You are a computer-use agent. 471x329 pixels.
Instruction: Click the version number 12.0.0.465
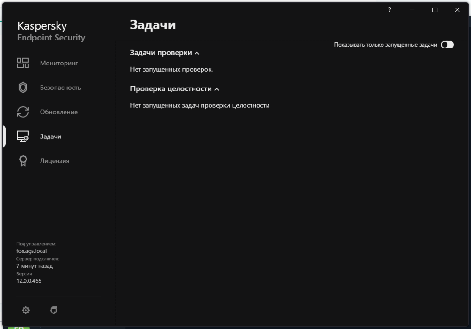(x=29, y=281)
